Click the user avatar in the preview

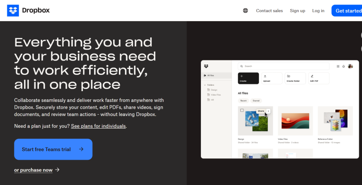350,66
